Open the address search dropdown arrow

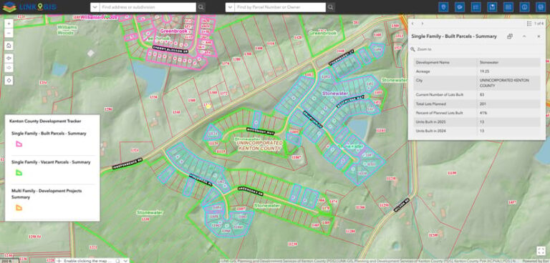[x=95, y=7]
